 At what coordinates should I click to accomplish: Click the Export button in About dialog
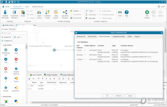(x=130, y=96)
